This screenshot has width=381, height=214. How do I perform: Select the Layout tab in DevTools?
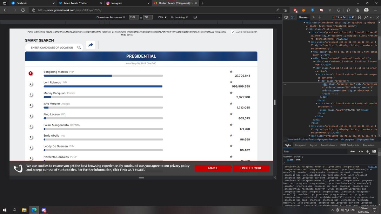313,145
